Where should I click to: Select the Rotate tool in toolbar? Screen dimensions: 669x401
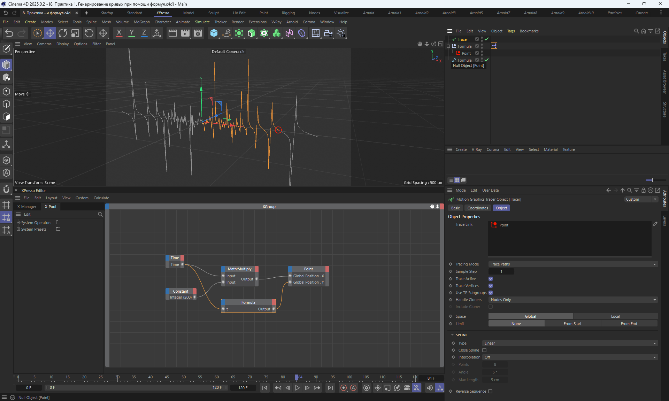[x=63, y=33]
